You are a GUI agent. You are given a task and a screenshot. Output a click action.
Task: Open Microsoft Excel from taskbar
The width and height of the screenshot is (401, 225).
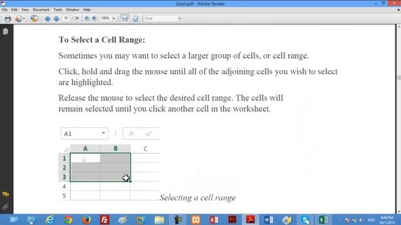(323, 219)
